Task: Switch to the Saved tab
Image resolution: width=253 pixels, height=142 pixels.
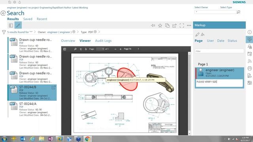Action: (x=28, y=19)
